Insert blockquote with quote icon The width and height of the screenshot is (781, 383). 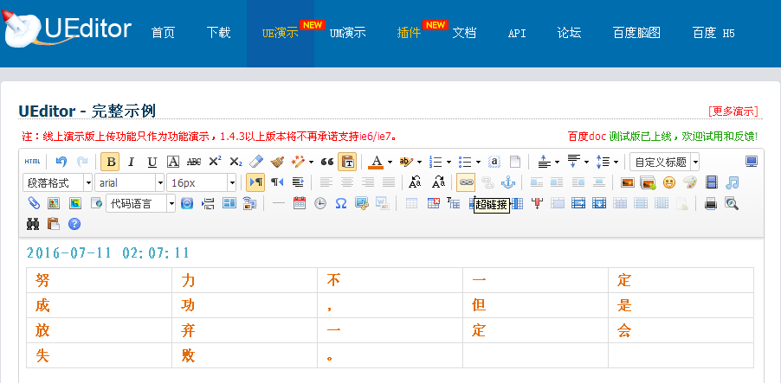pos(326,162)
